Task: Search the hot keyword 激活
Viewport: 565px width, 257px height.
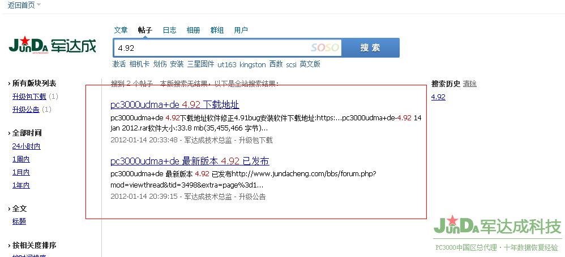Action: tap(119, 64)
